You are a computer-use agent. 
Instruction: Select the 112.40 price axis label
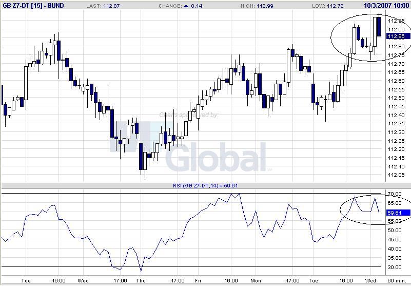[396, 115]
